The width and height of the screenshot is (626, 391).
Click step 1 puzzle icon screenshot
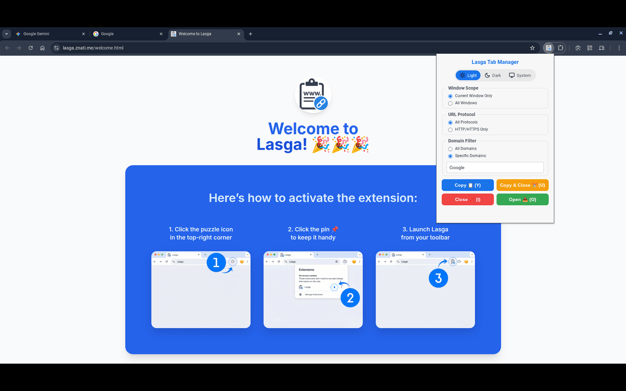201,289
